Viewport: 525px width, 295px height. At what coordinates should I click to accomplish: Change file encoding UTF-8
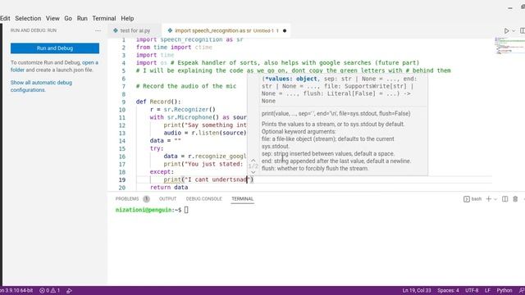point(472,290)
